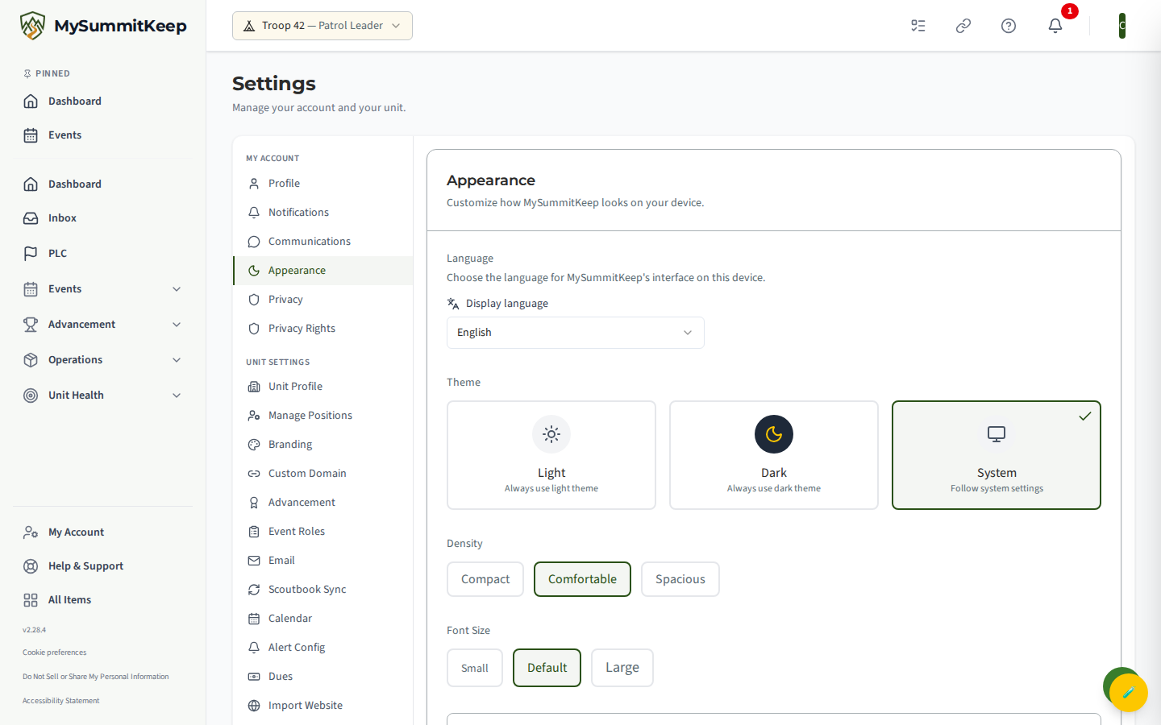Choose Large font size
Screen dimensions: 1161x725
coord(622,668)
